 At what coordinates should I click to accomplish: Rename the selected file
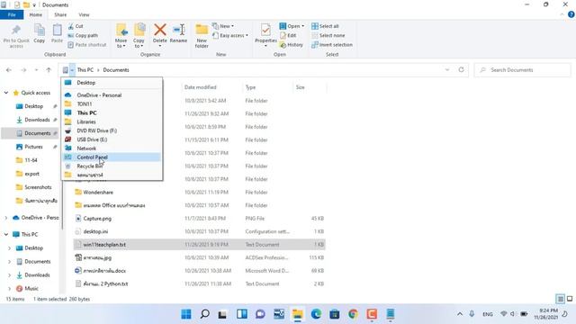178,34
